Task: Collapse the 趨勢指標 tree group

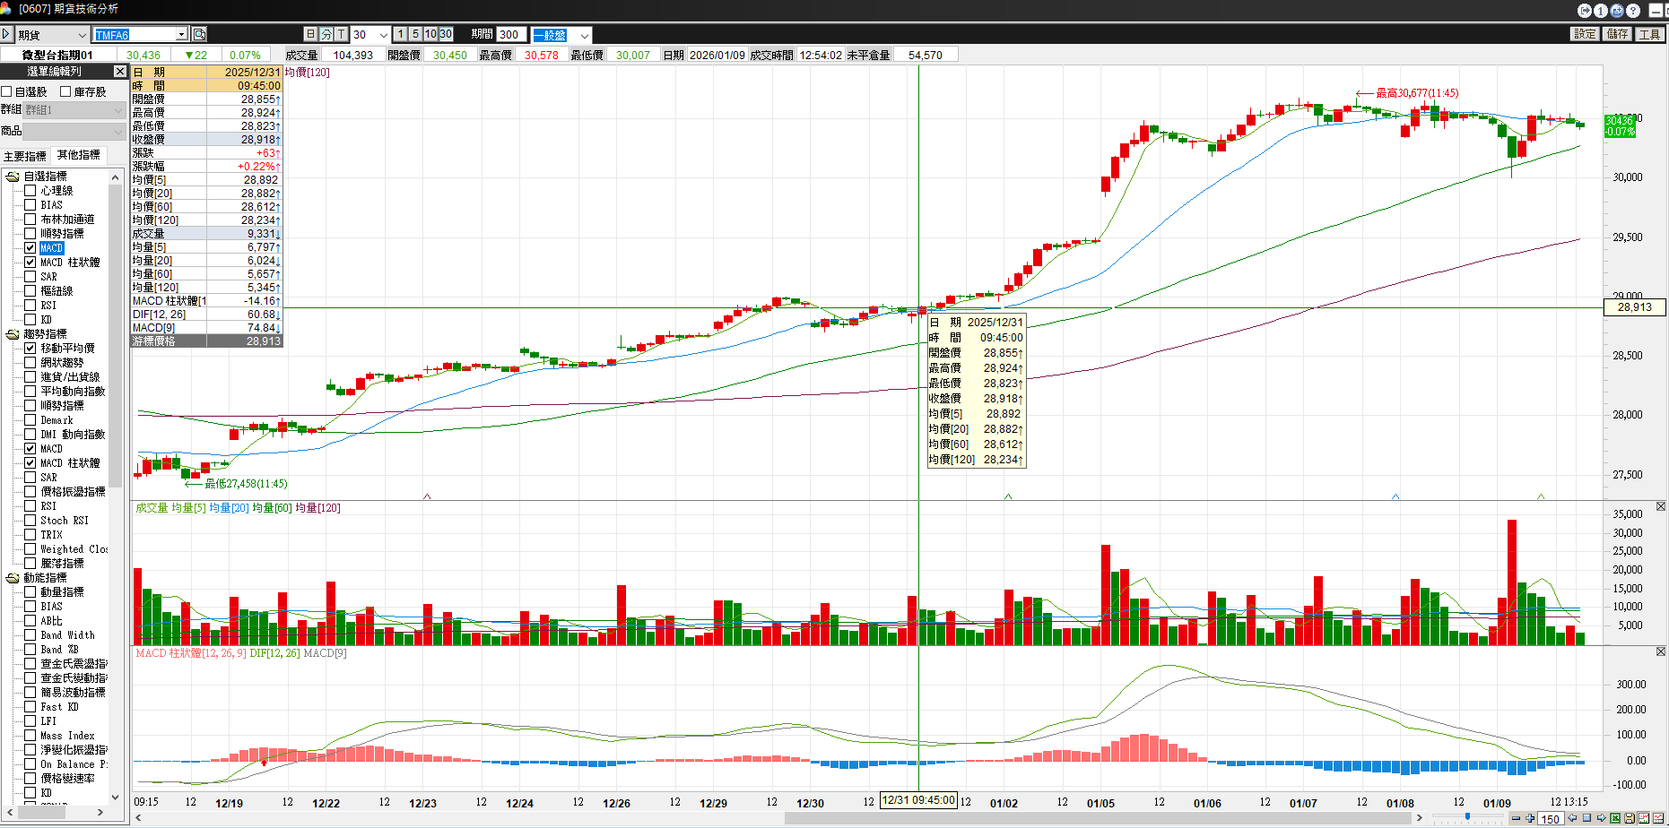Action: [13, 334]
